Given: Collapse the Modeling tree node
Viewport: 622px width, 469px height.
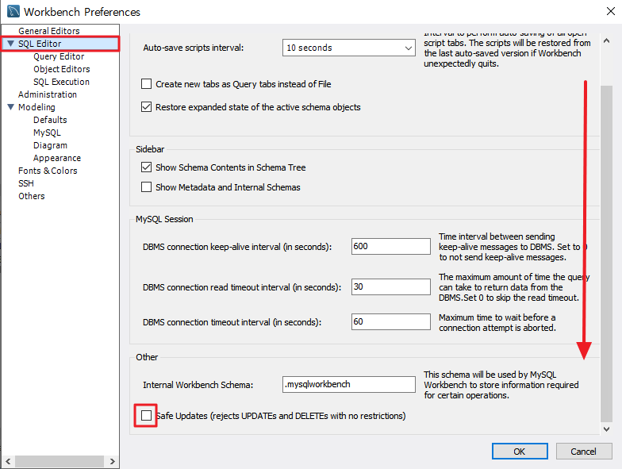Looking at the screenshot, I should (11, 106).
